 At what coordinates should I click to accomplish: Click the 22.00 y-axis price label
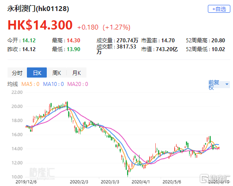click(x=17, y=92)
